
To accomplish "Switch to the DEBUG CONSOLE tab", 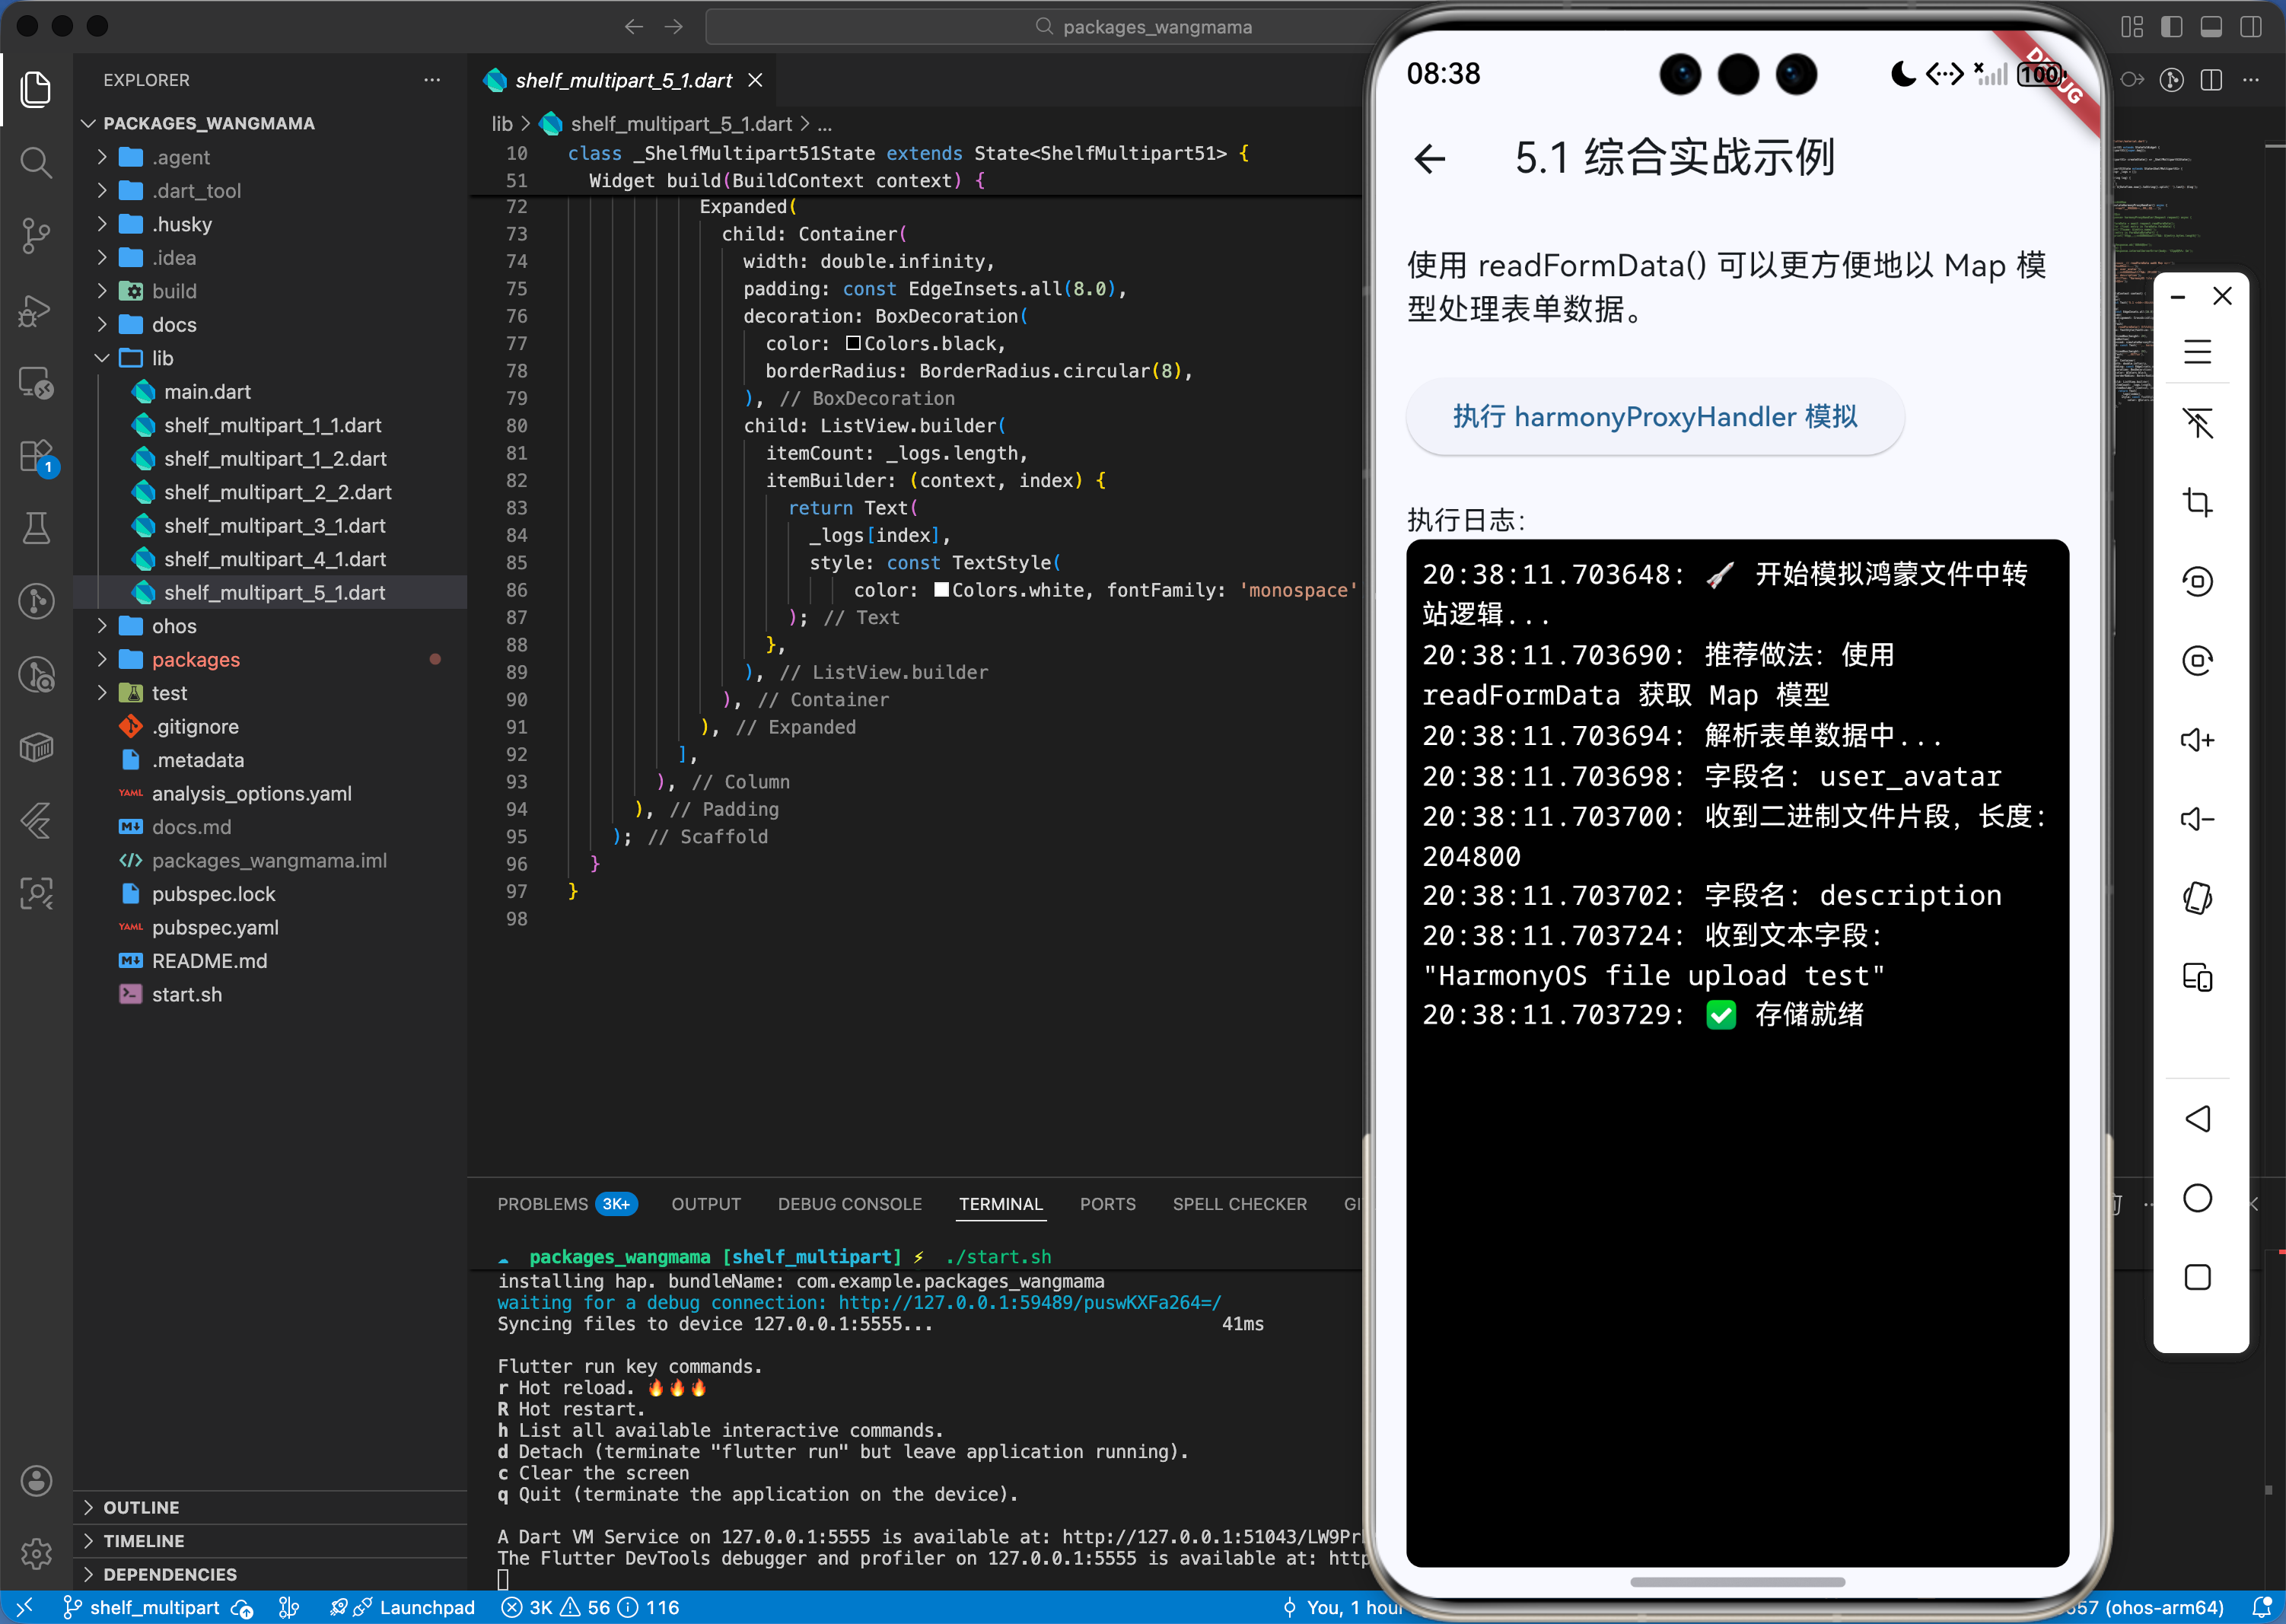I will click(x=849, y=1204).
